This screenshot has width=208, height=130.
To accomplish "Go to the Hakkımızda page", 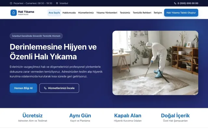I will point(69,13).
